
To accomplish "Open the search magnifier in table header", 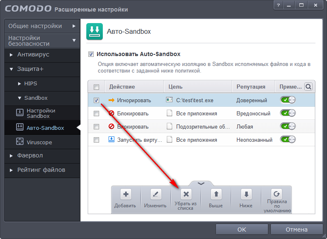I will click(x=308, y=87).
